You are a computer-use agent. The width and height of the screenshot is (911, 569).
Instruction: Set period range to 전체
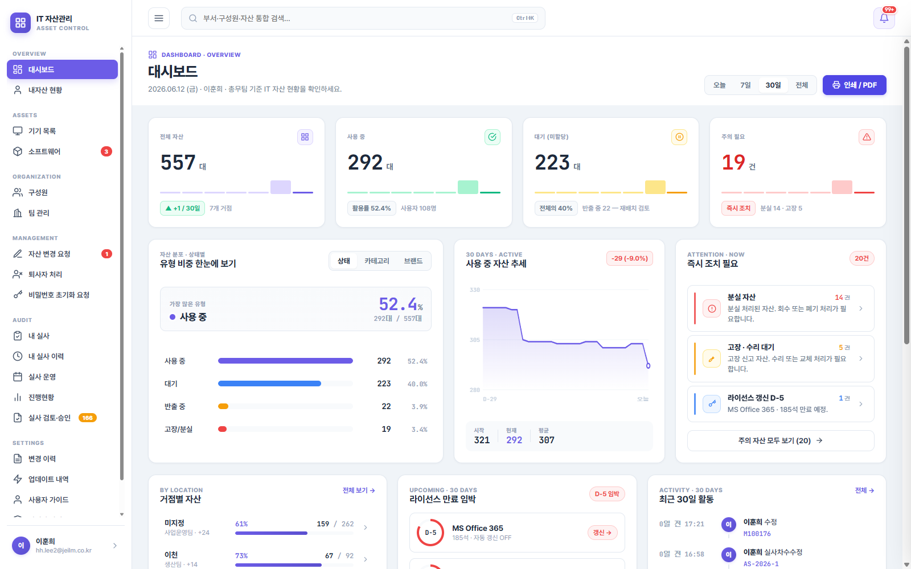coord(802,85)
